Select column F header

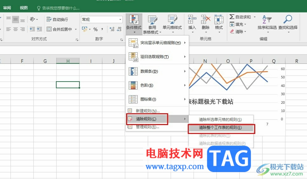pyautogui.click(x=22, y=61)
